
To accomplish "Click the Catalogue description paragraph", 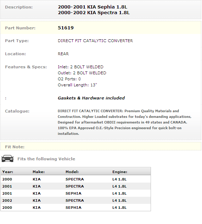I will (x=124, y=122).
